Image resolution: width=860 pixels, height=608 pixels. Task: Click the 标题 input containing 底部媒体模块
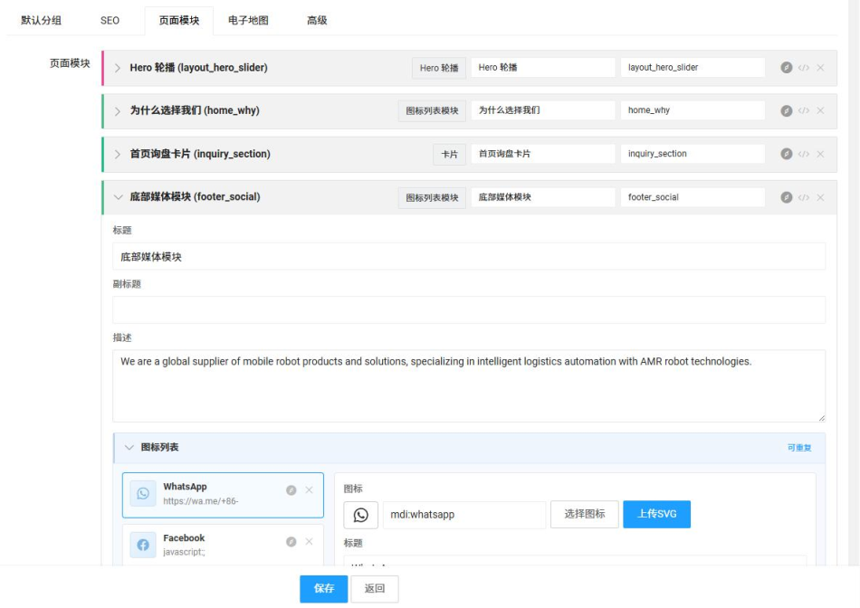click(x=469, y=257)
